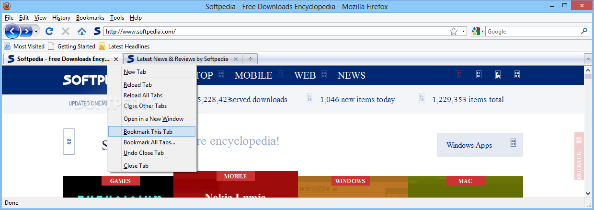Click the GAMES category label

120,181
